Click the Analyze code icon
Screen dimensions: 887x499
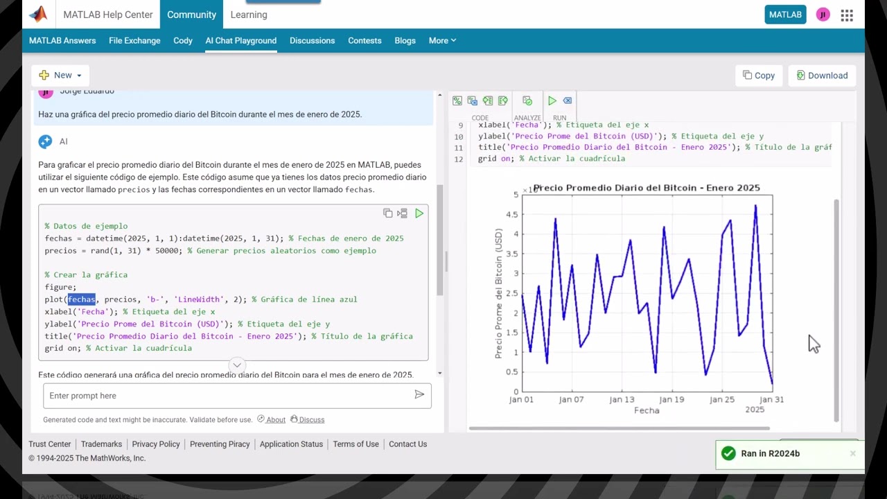tap(527, 100)
